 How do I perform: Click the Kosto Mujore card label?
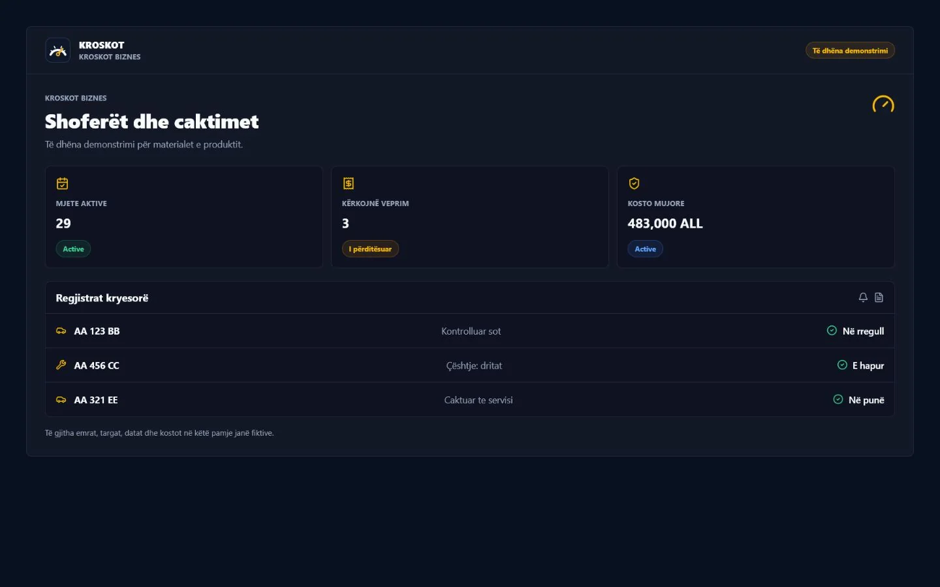(656, 203)
